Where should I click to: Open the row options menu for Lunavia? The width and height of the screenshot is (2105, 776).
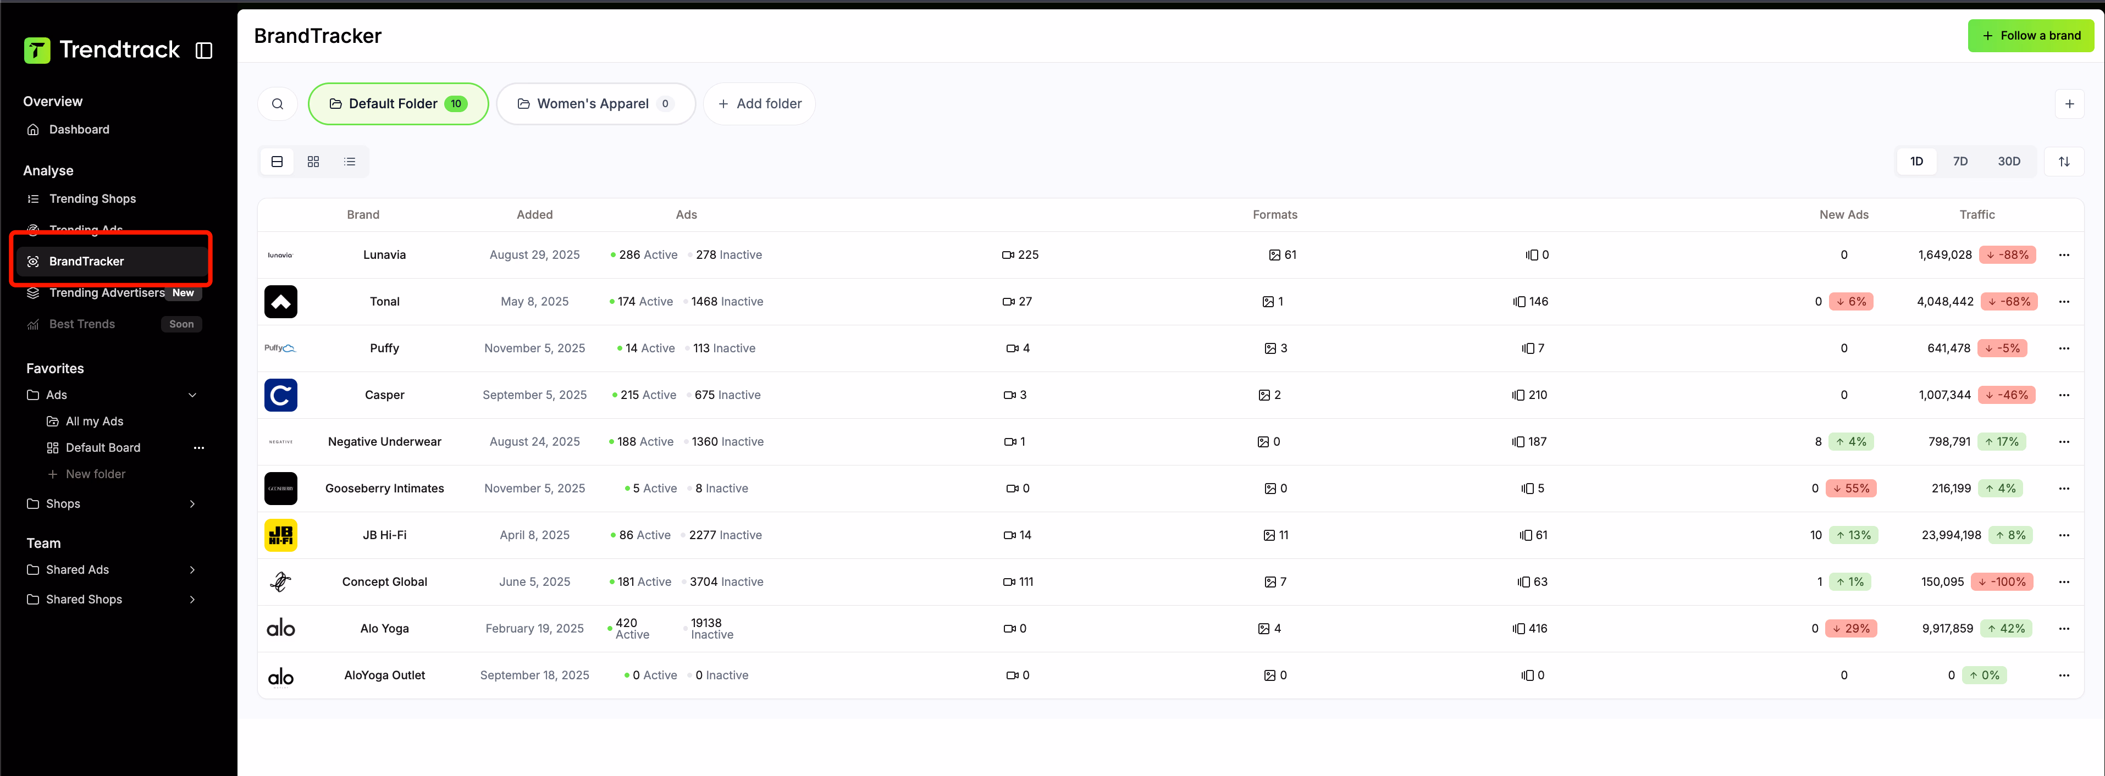[x=2065, y=255]
